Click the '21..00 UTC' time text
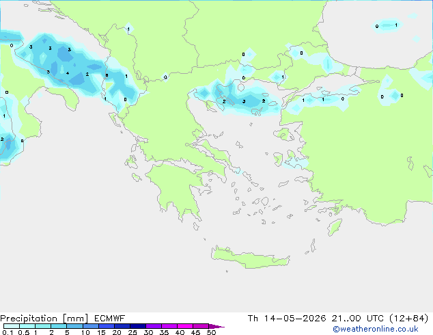 pyautogui.click(x=358, y=319)
